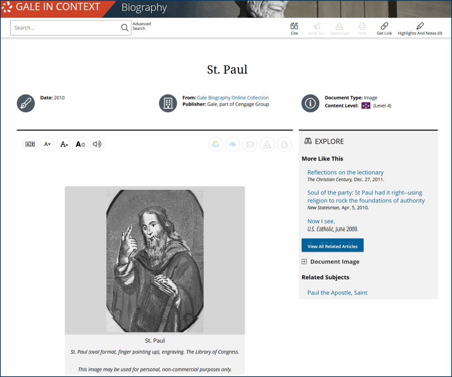Open the Cite tool
This screenshot has height=377, width=452.
[294, 28]
